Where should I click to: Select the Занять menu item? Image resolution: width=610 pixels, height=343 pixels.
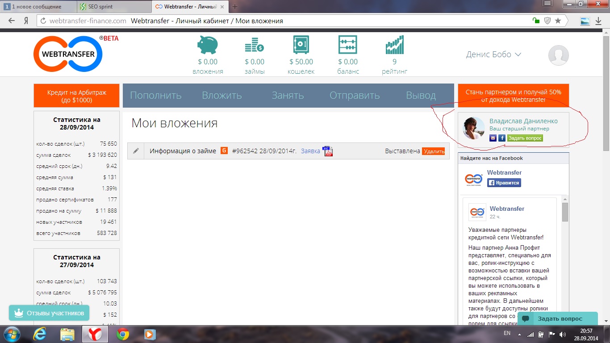[288, 95]
